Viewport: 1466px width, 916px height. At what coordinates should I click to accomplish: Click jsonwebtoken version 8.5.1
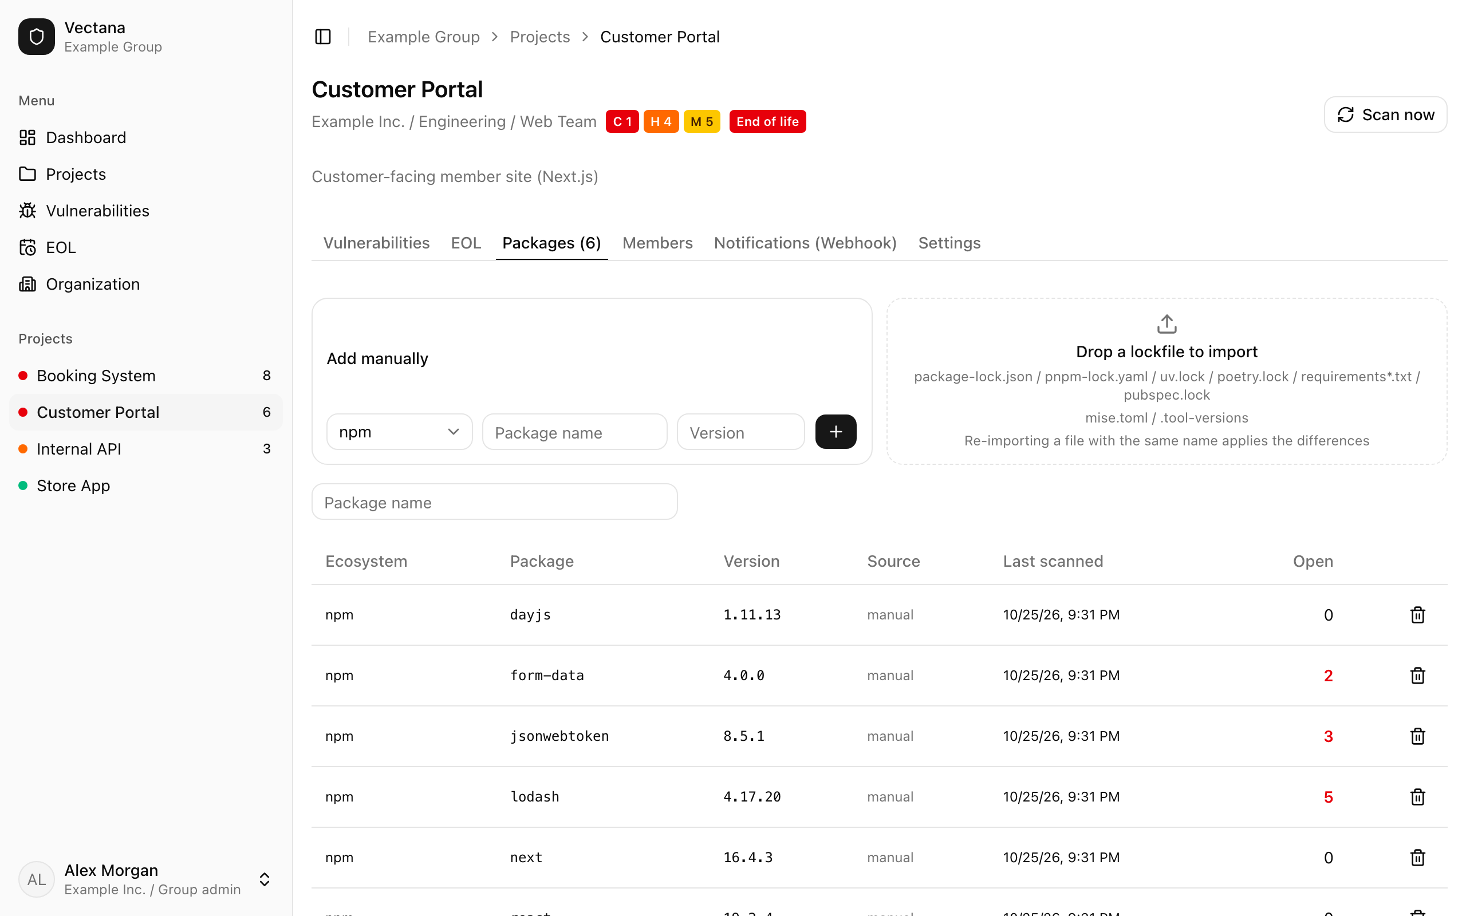pos(743,736)
